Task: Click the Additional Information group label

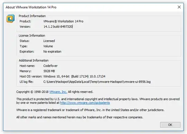Action: click(x=34, y=60)
